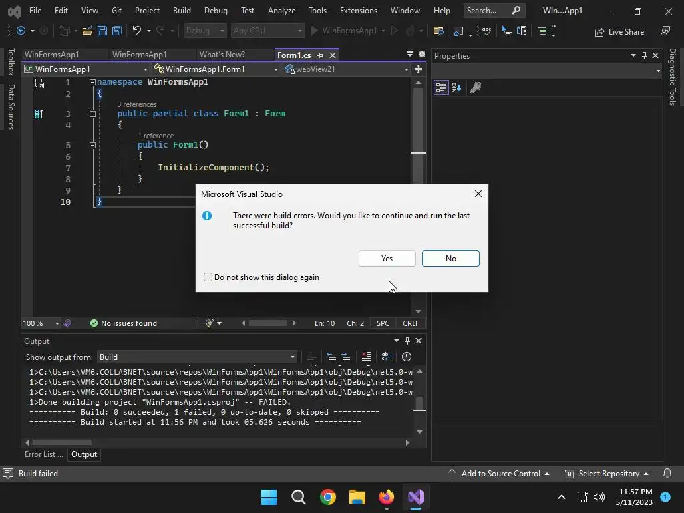Viewport: 684px width, 513px height.
Task: Open the Properties window position dropdown arrow
Action: point(633,55)
